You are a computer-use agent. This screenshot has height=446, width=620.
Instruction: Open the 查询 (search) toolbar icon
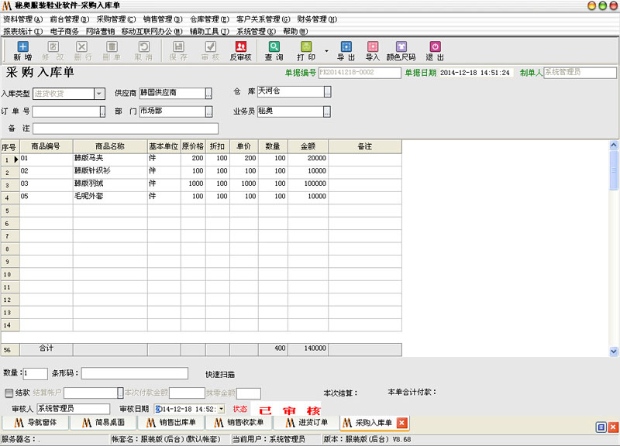click(274, 50)
